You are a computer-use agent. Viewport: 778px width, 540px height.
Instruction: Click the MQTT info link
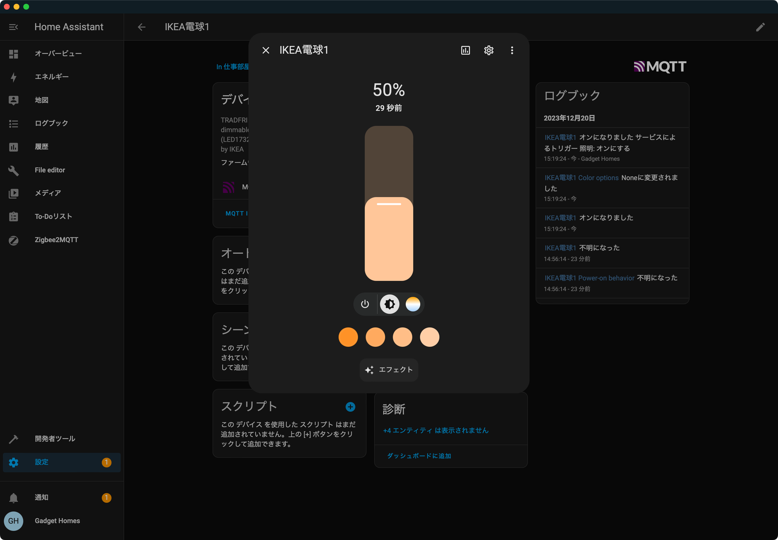point(237,213)
